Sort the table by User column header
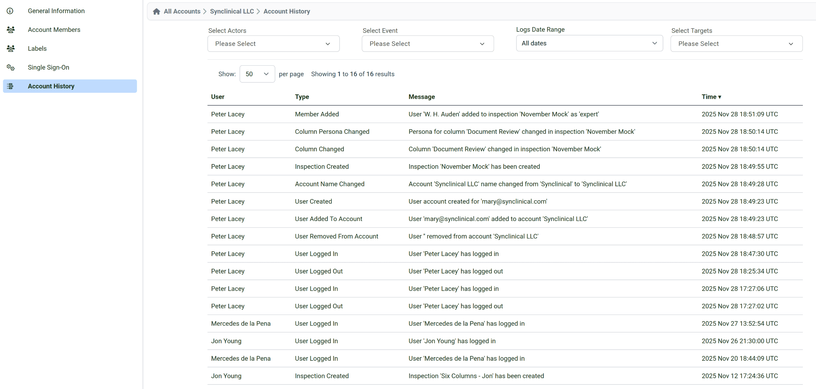 (218, 97)
